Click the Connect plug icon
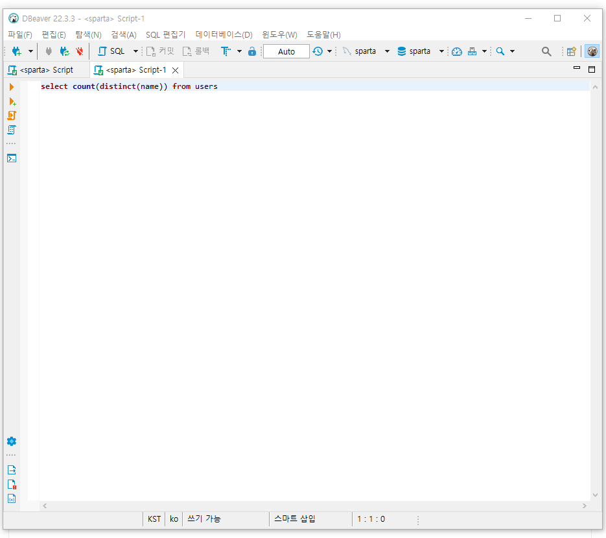Screen dimensions: 606x538 point(49,51)
